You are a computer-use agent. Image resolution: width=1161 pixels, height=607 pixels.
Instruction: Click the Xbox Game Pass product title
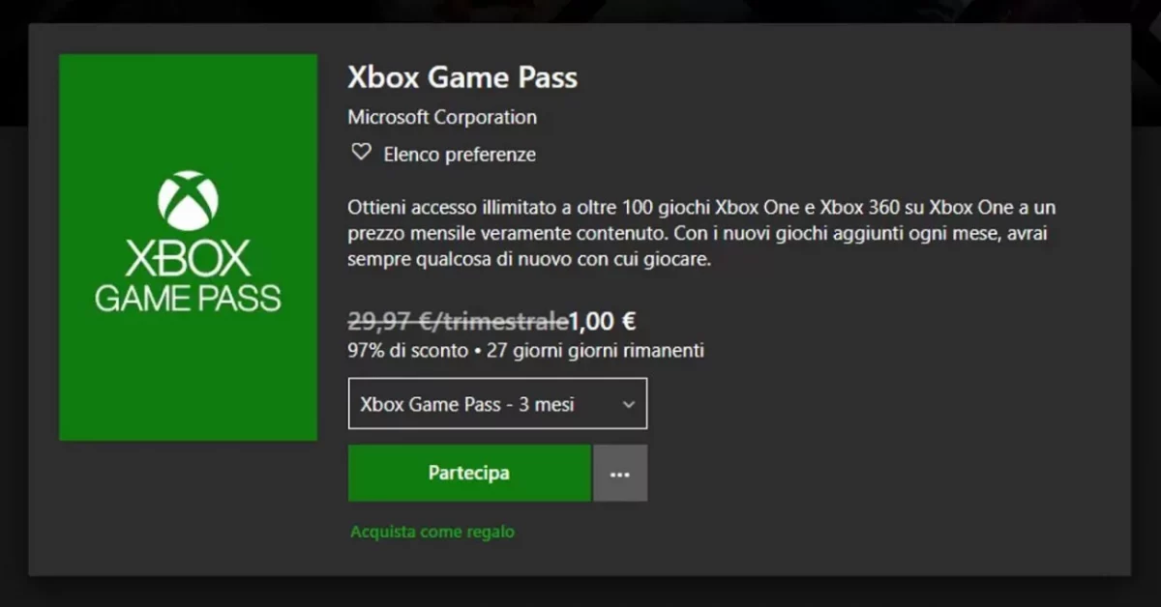point(462,77)
